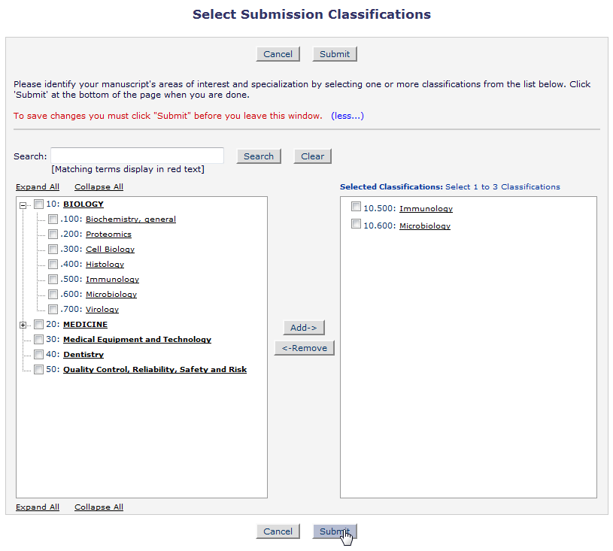Check the .400 Histology checkbox
This screenshot has height=551, width=613.
coord(53,264)
